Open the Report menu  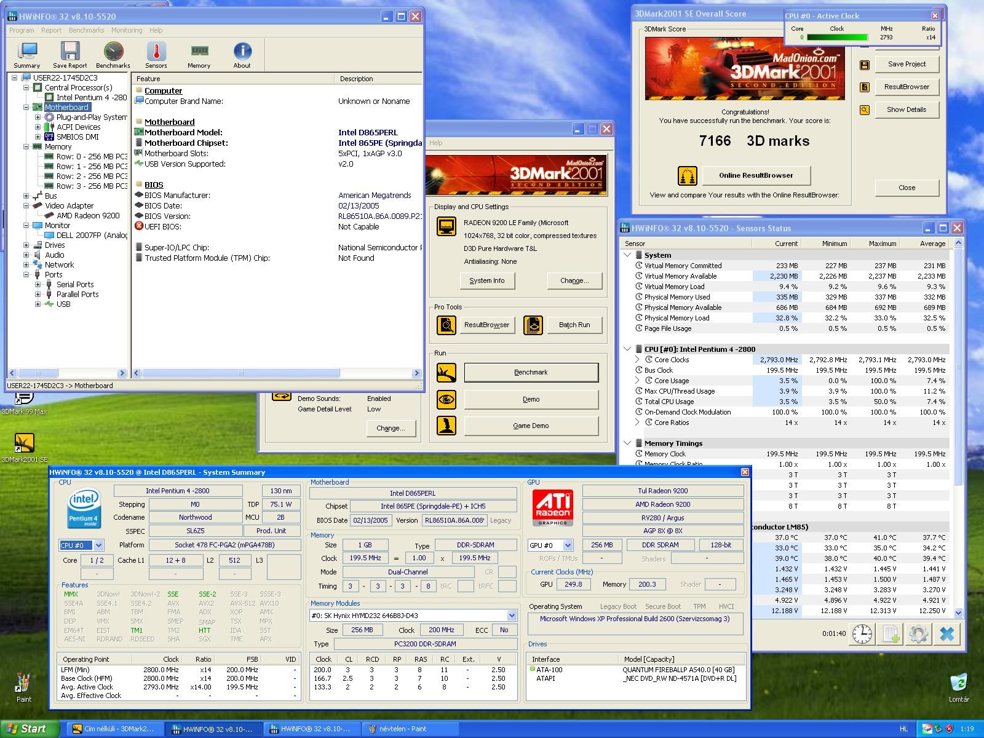coord(51,30)
